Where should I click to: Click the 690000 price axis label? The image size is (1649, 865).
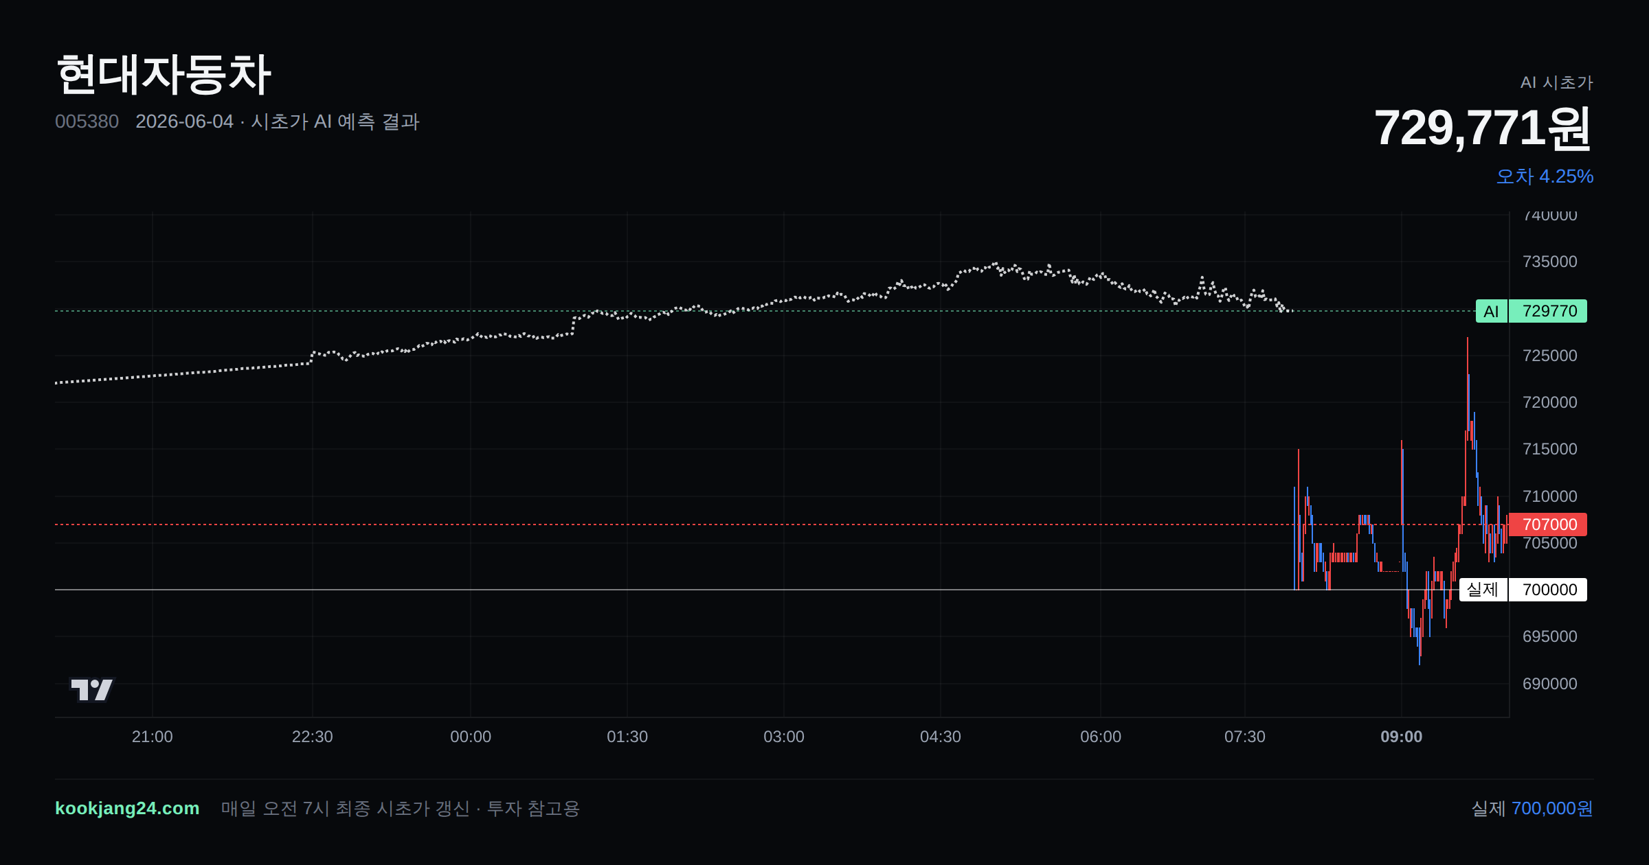point(1550,684)
